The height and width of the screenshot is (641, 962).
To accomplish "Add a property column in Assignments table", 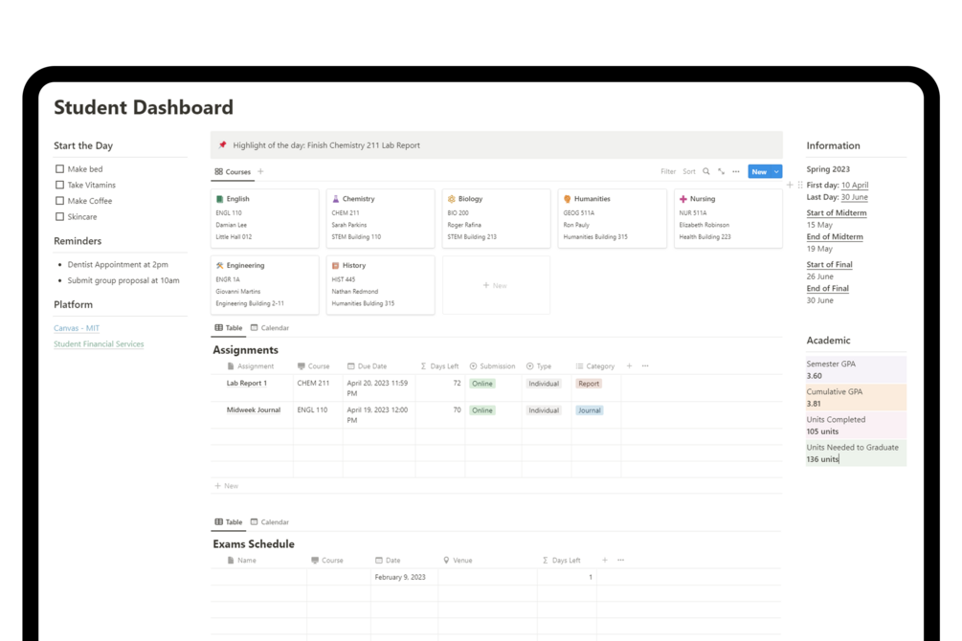I will pos(629,366).
